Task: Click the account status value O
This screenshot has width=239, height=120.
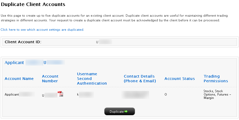Action: tap(166, 94)
